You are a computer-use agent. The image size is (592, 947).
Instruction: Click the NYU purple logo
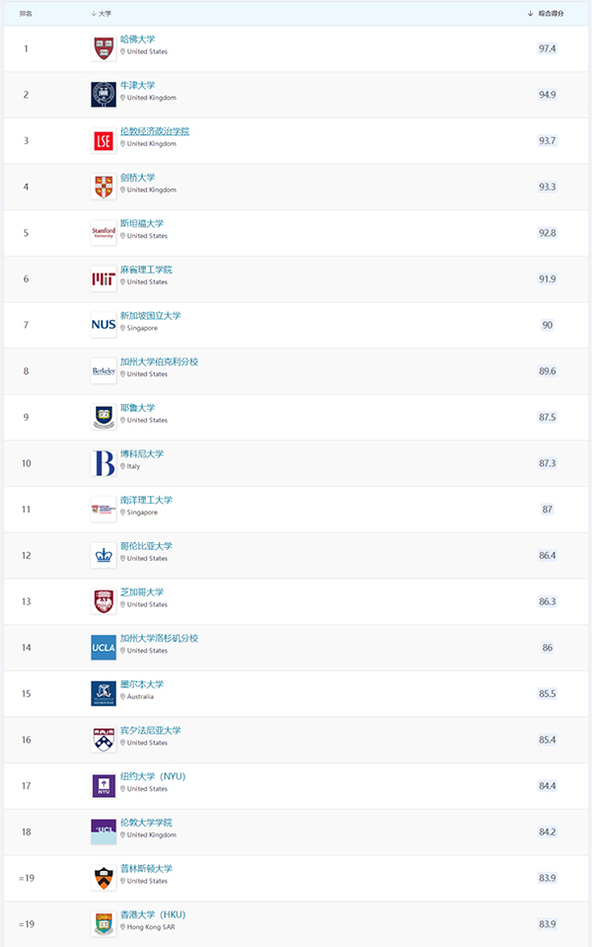pyautogui.click(x=104, y=786)
